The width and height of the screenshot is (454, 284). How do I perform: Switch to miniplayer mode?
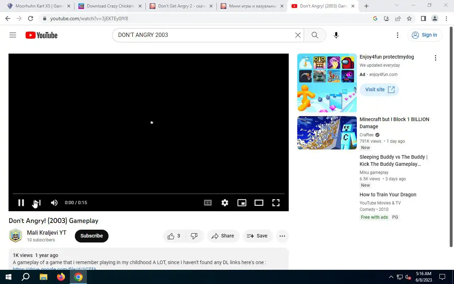242,203
